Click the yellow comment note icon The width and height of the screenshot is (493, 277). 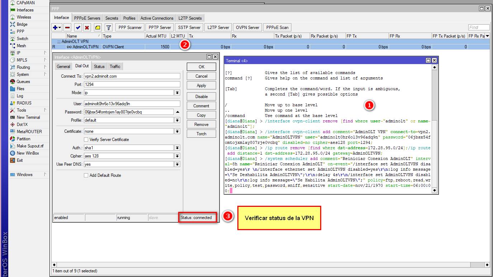tap(98, 28)
